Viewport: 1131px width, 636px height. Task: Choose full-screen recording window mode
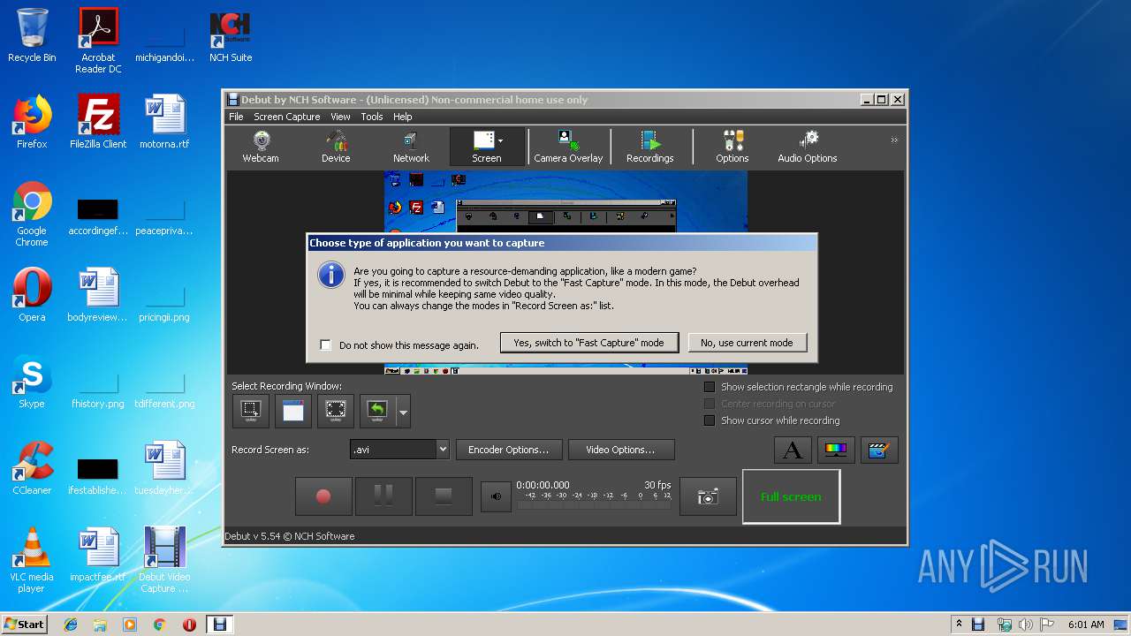[x=336, y=411]
